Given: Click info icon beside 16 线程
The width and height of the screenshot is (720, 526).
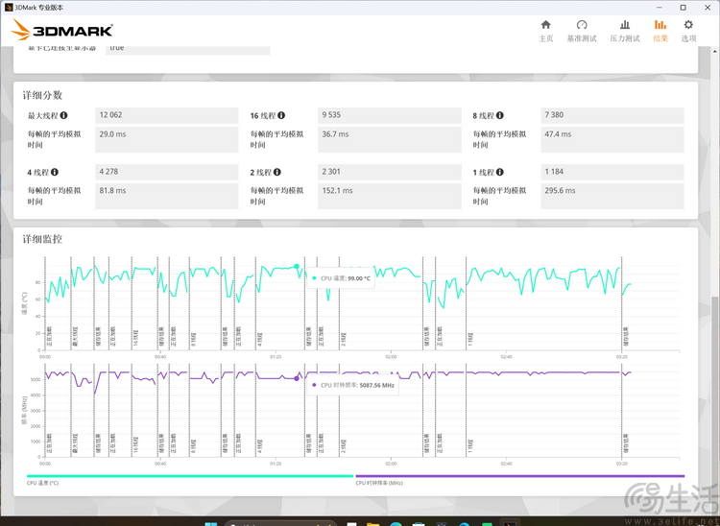Looking at the screenshot, I should pos(281,115).
